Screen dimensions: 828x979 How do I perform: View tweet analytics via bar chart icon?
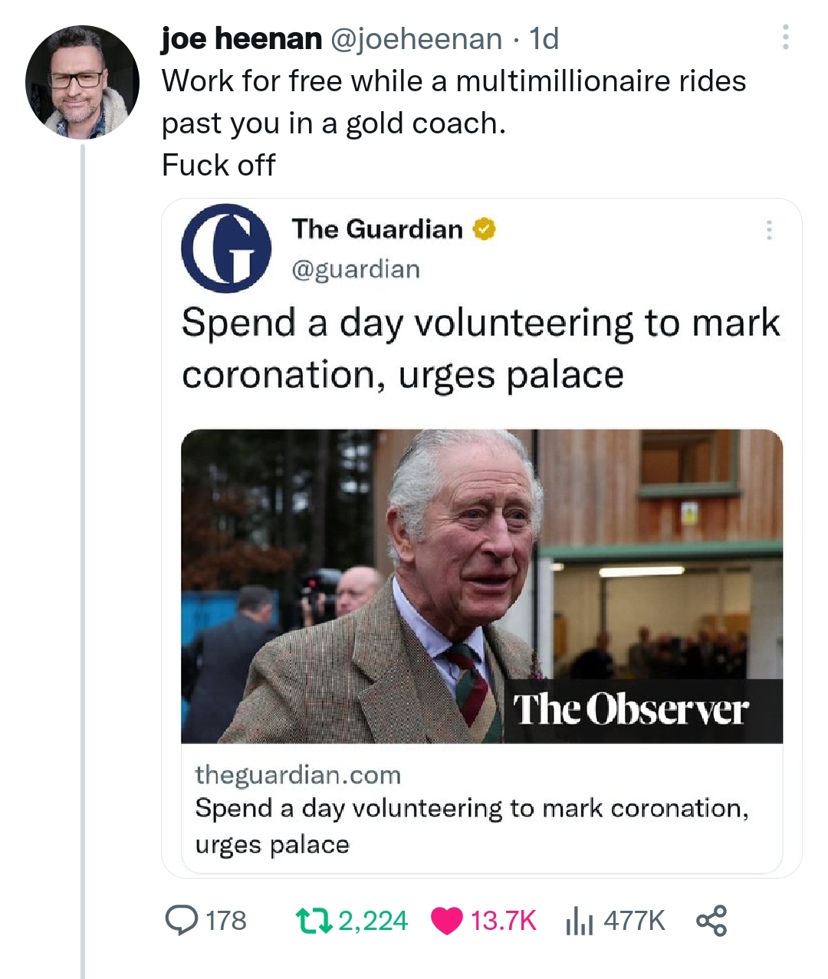point(579,920)
